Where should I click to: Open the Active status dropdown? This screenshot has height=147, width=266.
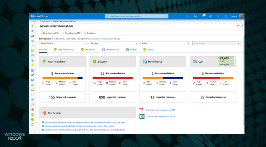166,43
